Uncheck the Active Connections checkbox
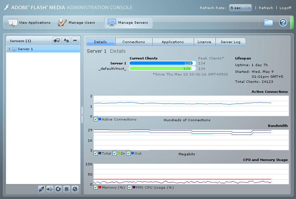The width and height of the screenshot is (296, 199). [x=96, y=119]
